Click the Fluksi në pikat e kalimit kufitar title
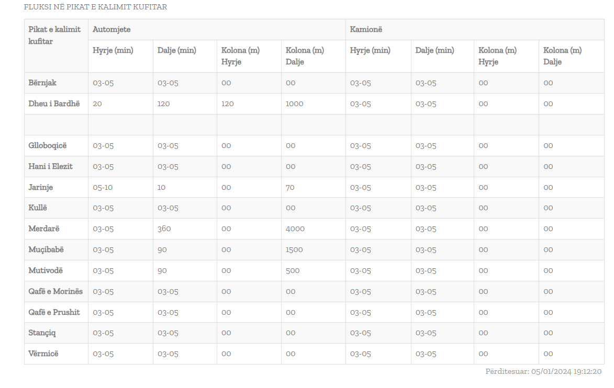The width and height of the screenshot is (614, 388). point(95,7)
